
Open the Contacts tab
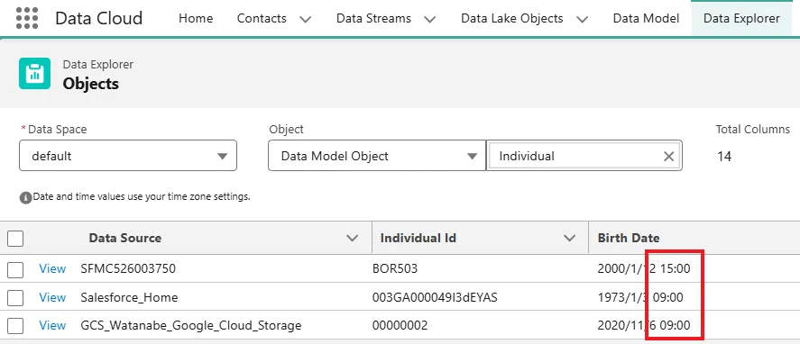pyautogui.click(x=262, y=18)
